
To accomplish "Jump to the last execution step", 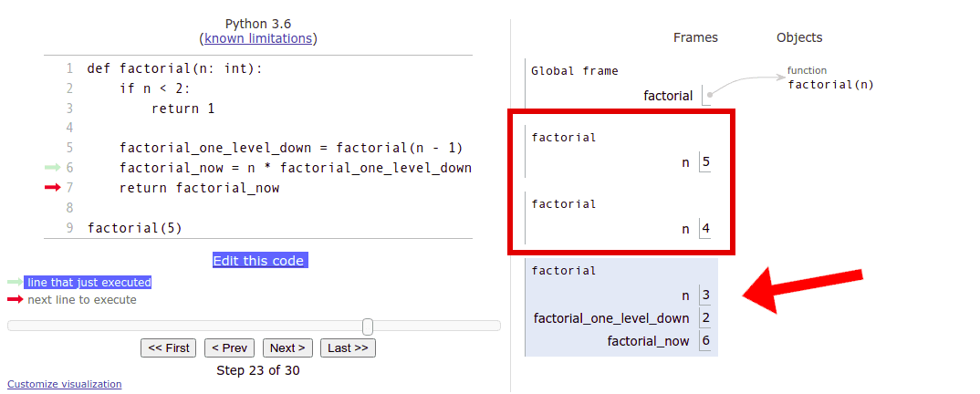I will [348, 347].
